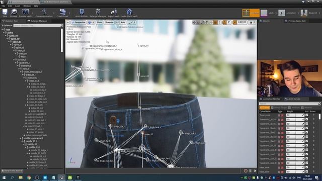Open the skeleton tree Options dropdown
322x181 pixels.
7,26
